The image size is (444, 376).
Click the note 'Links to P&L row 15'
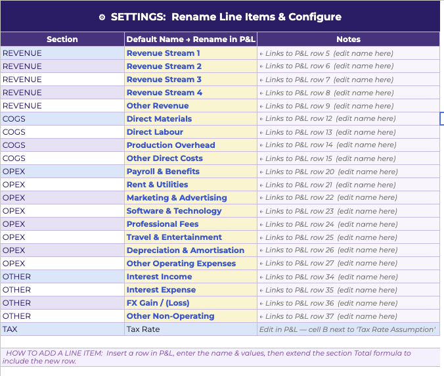coord(348,158)
